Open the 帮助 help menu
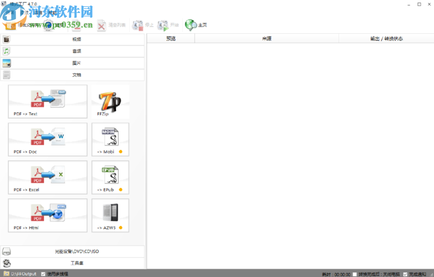The image size is (434, 277). pyautogui.click(x=52, y=13)
